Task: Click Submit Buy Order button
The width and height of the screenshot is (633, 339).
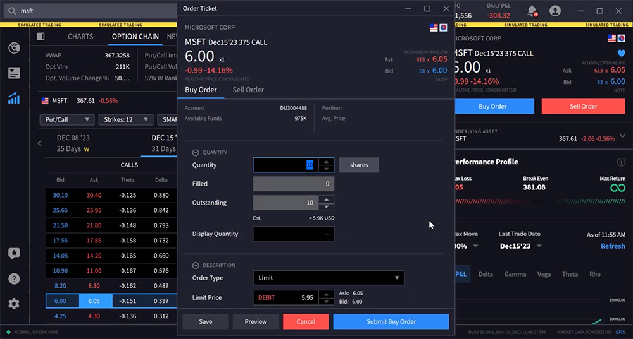Action: point(391,322)
